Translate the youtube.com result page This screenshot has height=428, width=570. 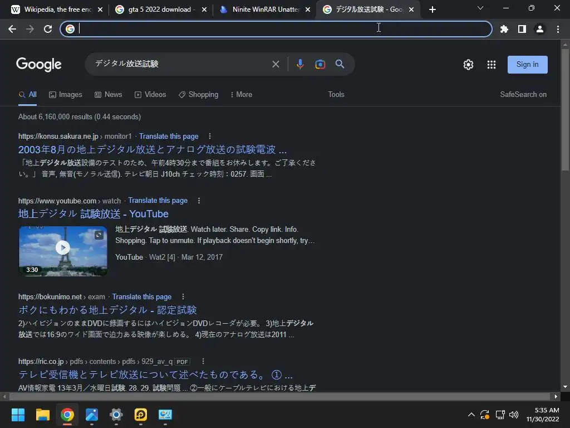click(x=158, y=201)
